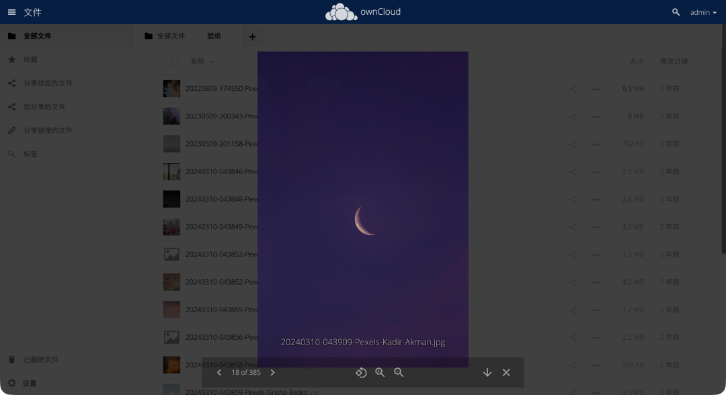Click the new file plus button

[252, 36]
